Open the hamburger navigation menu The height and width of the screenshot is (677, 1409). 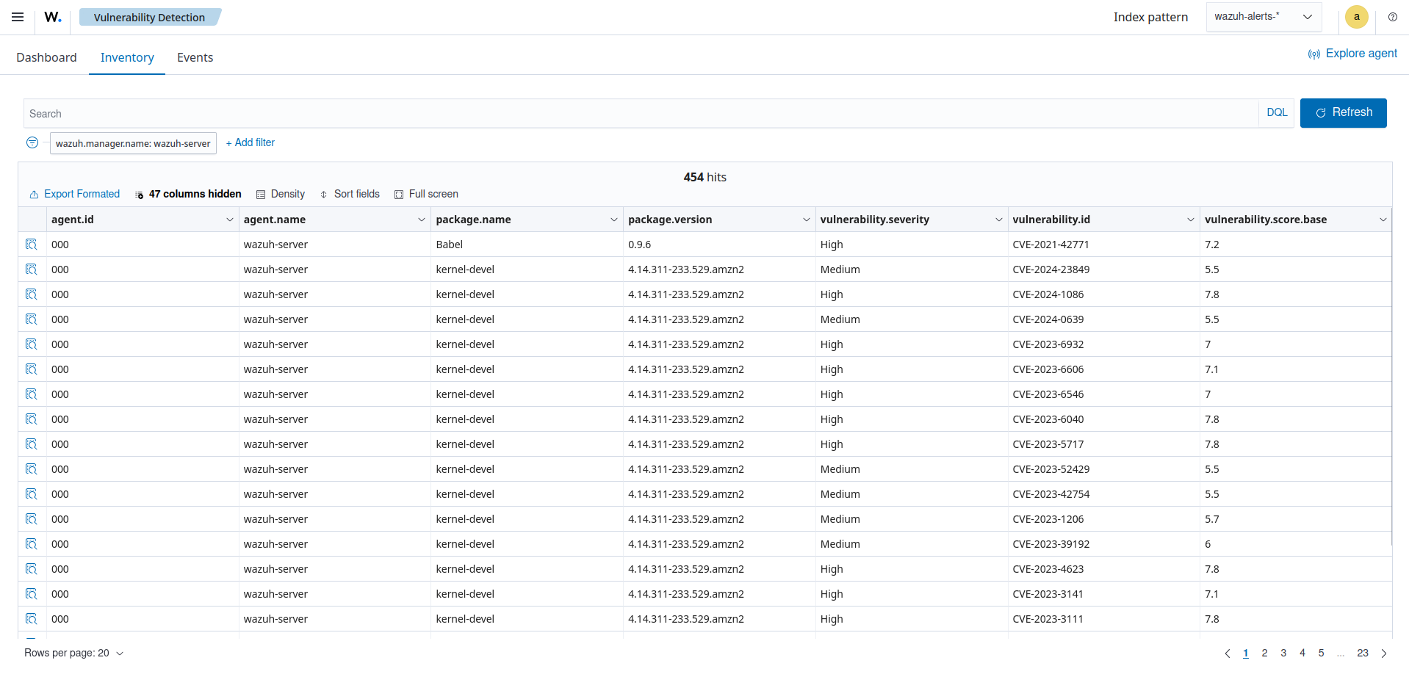(x=18, y=17)
